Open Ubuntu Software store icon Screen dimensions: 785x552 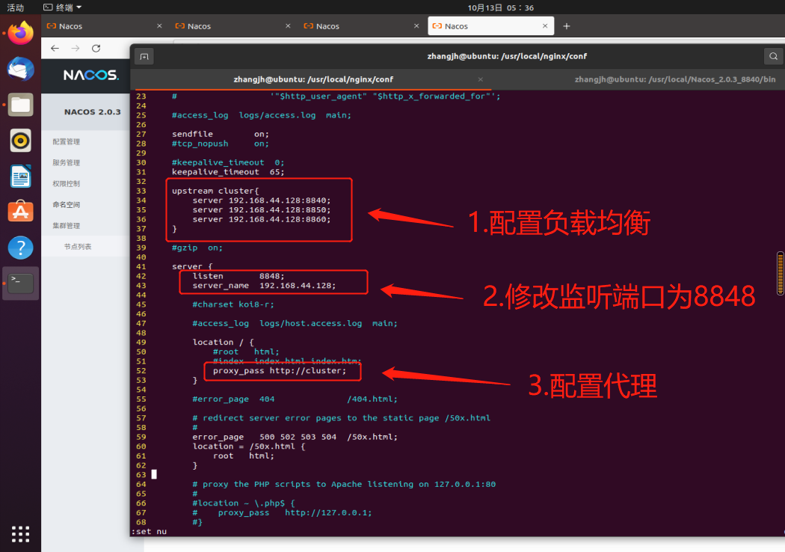(x=20, y=212)
